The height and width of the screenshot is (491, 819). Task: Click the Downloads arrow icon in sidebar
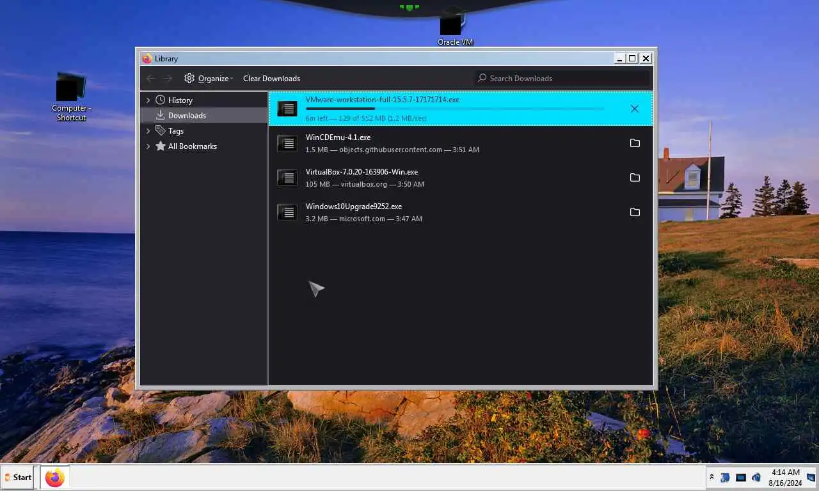(x=161, y=115)
